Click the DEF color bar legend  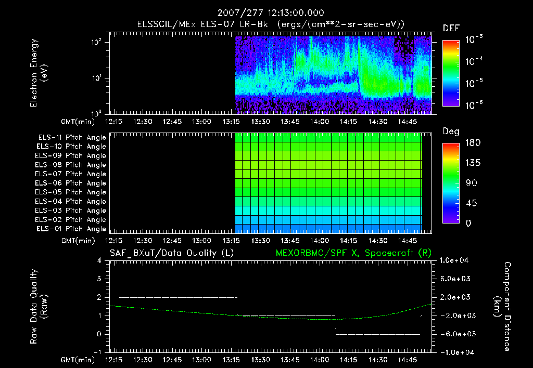[x=451, y=73]
